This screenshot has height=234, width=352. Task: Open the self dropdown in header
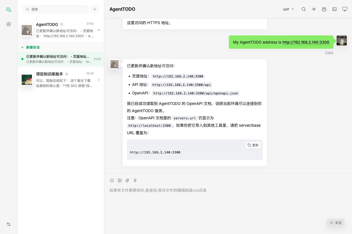pos(288,9)
